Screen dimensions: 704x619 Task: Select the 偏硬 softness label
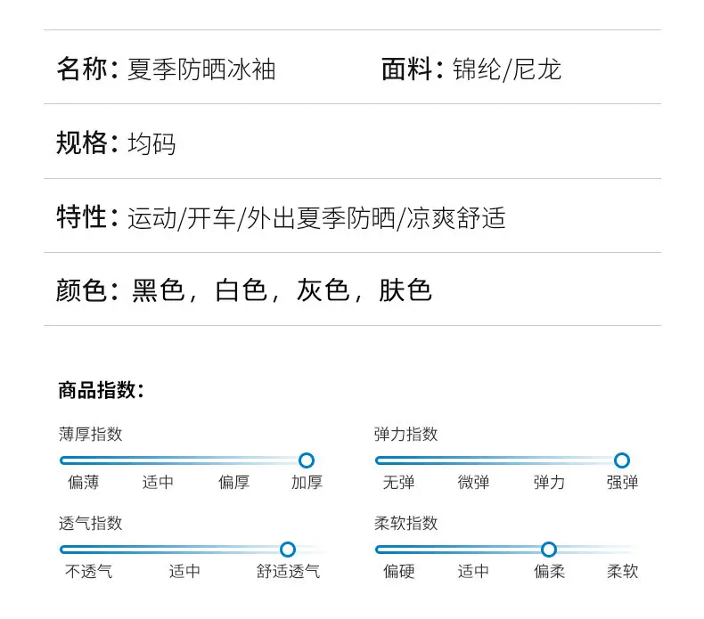398,572
